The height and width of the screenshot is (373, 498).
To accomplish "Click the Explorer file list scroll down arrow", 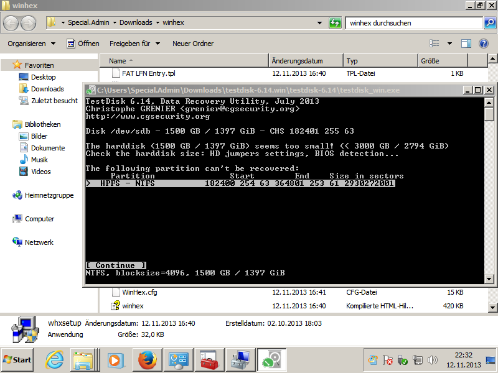I will 492,307.
